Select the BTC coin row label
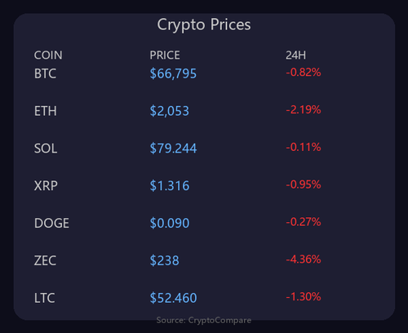Screen dimensions: 408x333 pos(45,73)
